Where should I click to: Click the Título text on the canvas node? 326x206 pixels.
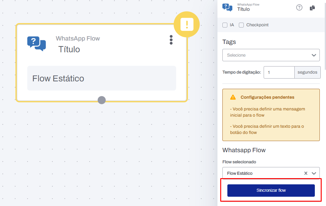point(69,49)
